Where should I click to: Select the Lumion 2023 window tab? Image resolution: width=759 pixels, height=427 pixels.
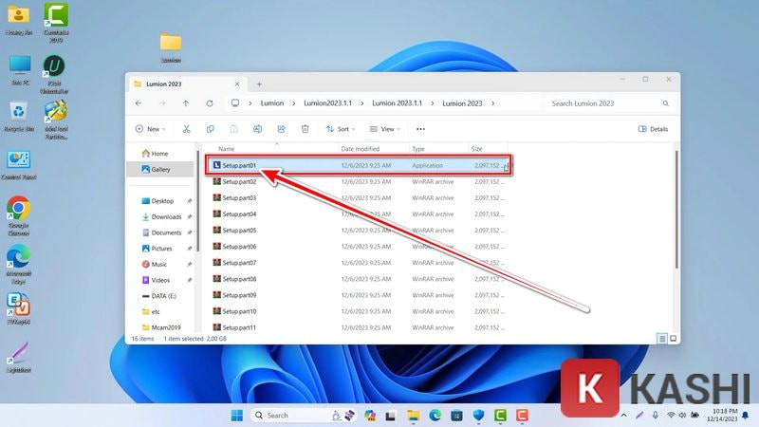pyautogui.click(x=186, y=84)
